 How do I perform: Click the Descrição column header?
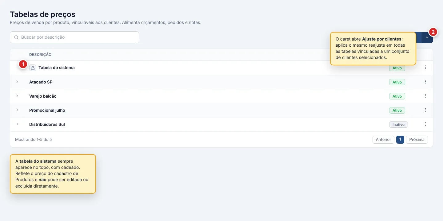40,55
